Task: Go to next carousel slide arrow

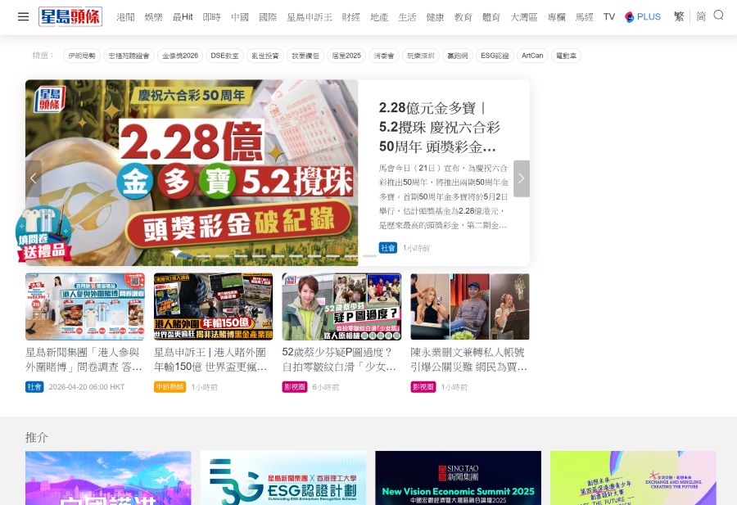Action: click(521, 178)
